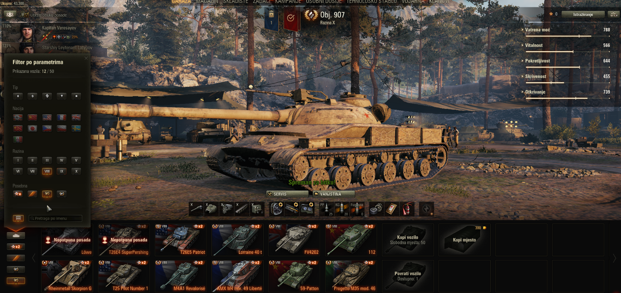Screen dimensions: 621x293
Task: Select the PP ammunition shell slot
Action: click(326, 209)
